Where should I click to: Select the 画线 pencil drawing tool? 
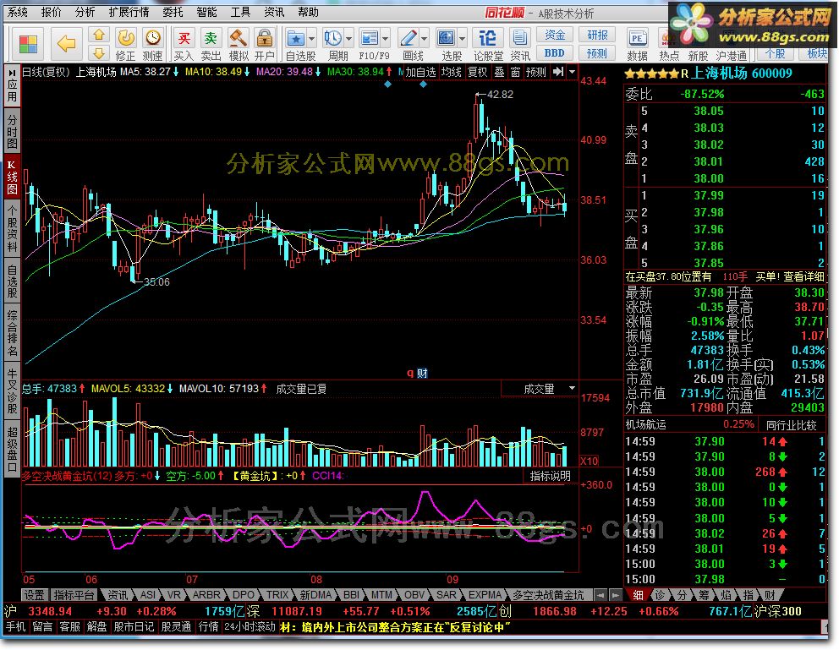point(409,38)
